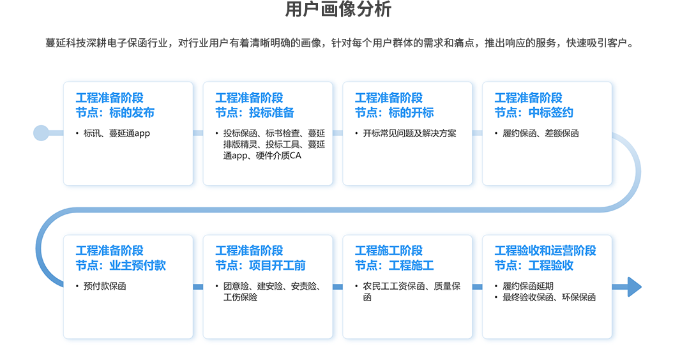Click 工程准备阶段 above 节点:业主预付款
The width and height of the screenshot is (673, 358).
tap(109, 250)
